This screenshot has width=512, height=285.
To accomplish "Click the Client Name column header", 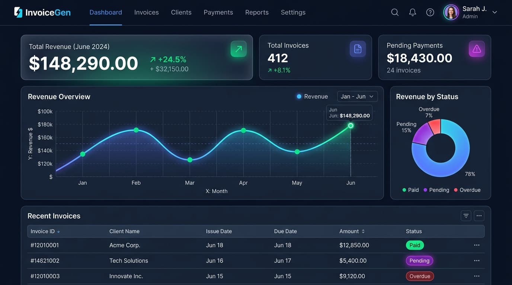I will 124,231.
